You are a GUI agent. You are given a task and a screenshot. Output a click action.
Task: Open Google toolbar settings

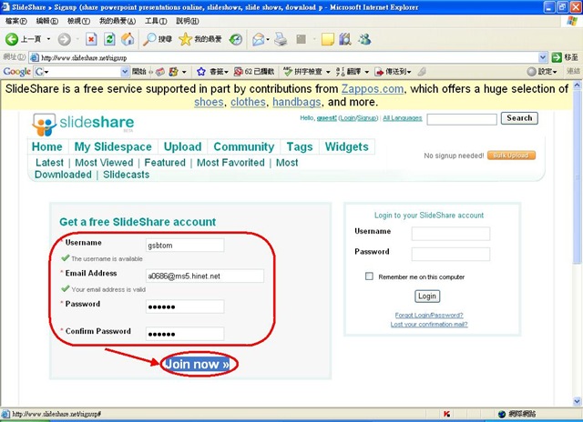pyautogui.click(x=542, y=72)
